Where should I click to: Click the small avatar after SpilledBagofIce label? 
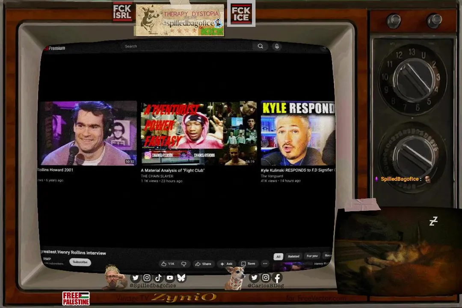pyautogui.click(x=427, y=179)
